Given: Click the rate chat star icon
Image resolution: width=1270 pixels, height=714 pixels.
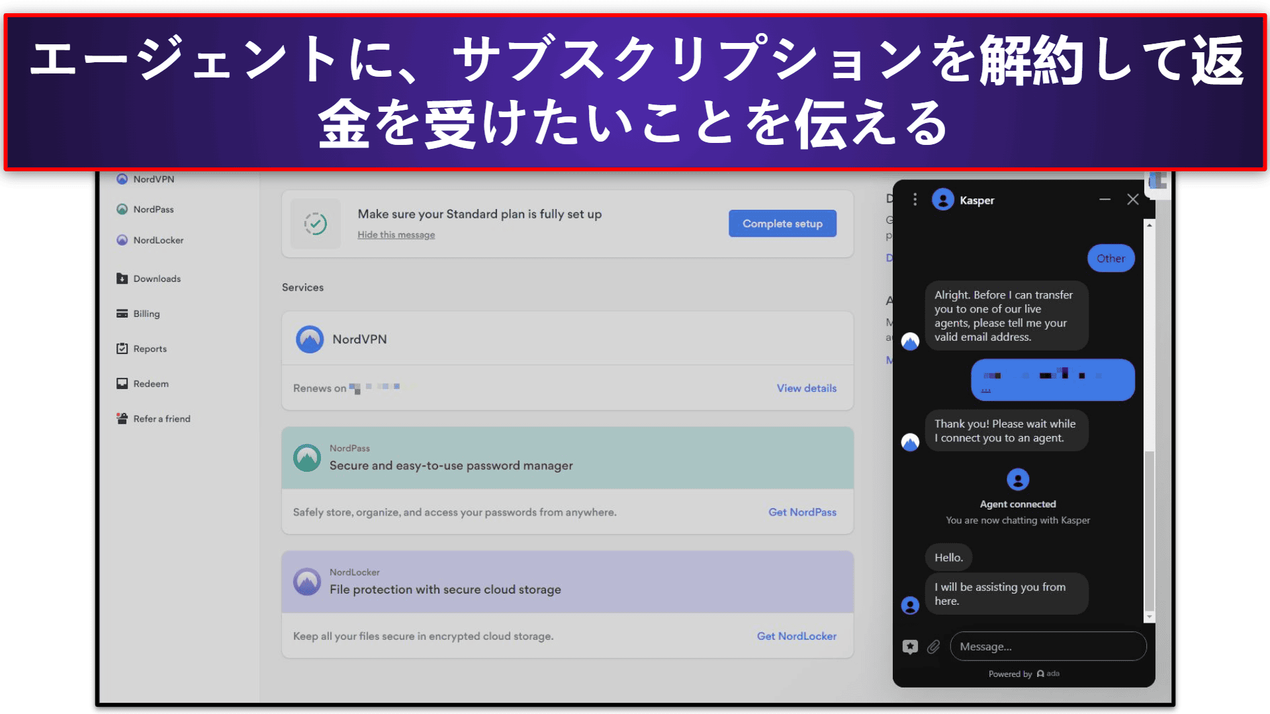Looking at the screenshot, I should pos(910,647).
